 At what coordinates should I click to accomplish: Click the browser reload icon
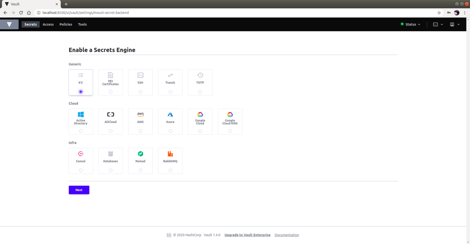(x=21, y=12)
